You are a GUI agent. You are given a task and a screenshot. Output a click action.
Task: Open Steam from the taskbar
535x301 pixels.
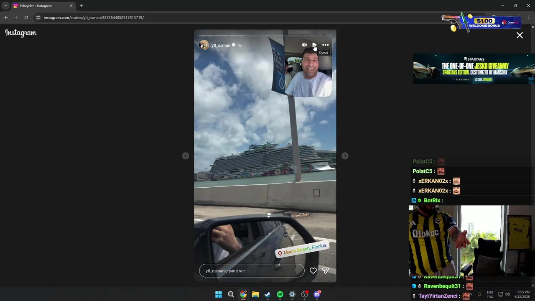pyautogui.click(x=267, y=295)
